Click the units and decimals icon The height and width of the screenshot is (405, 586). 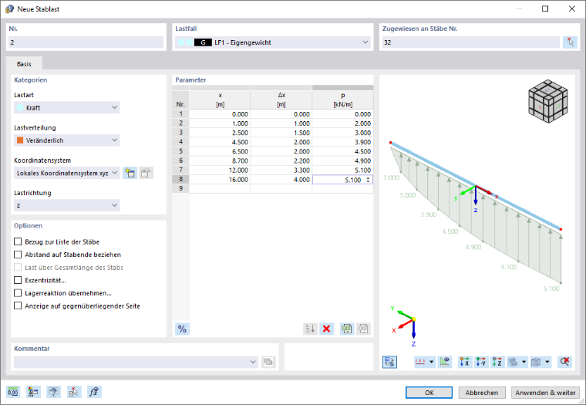tap(13, 392)
